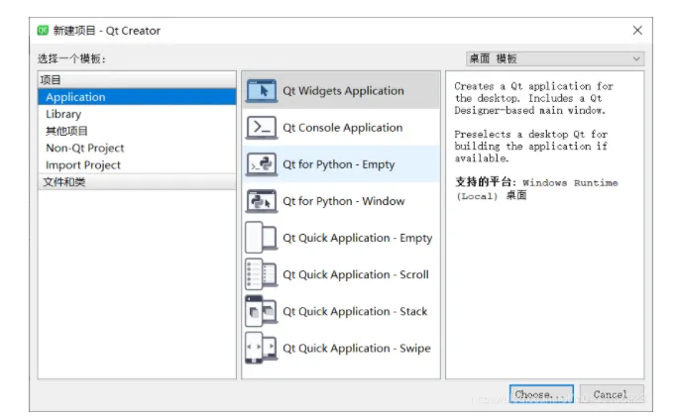Click the Qt Quick Application Scroll icon
The image size is (676, 416).
(x=261, y=274)
